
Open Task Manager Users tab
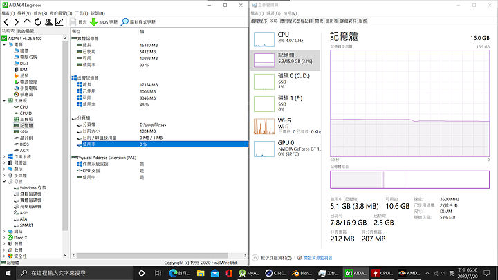331,21
